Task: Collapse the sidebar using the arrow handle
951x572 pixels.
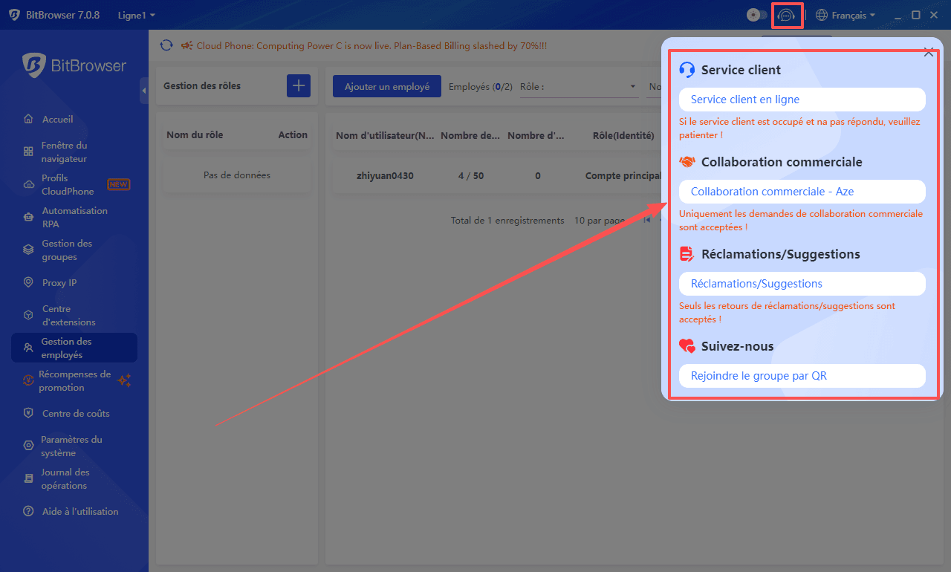Action: point(143,91)
